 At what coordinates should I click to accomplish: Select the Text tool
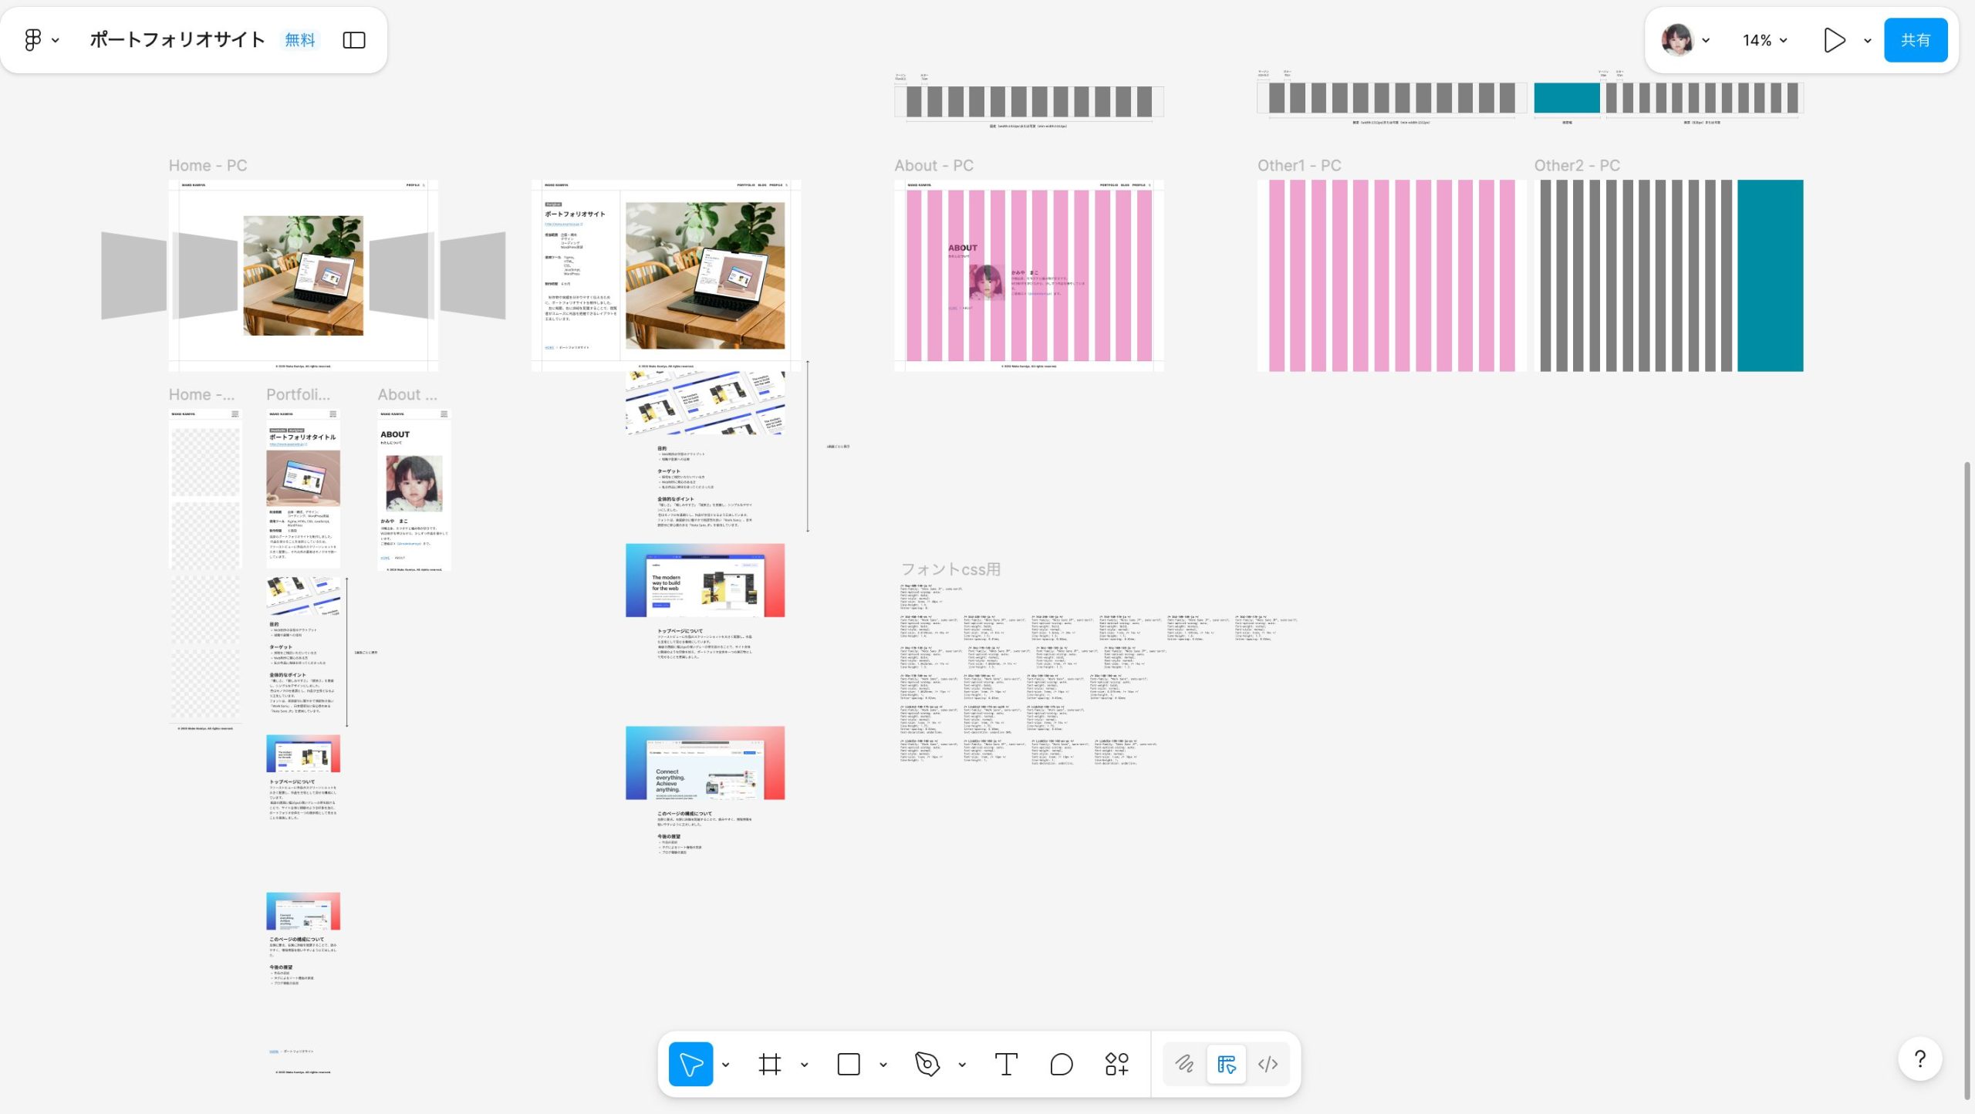(x=1006, y=1065)
